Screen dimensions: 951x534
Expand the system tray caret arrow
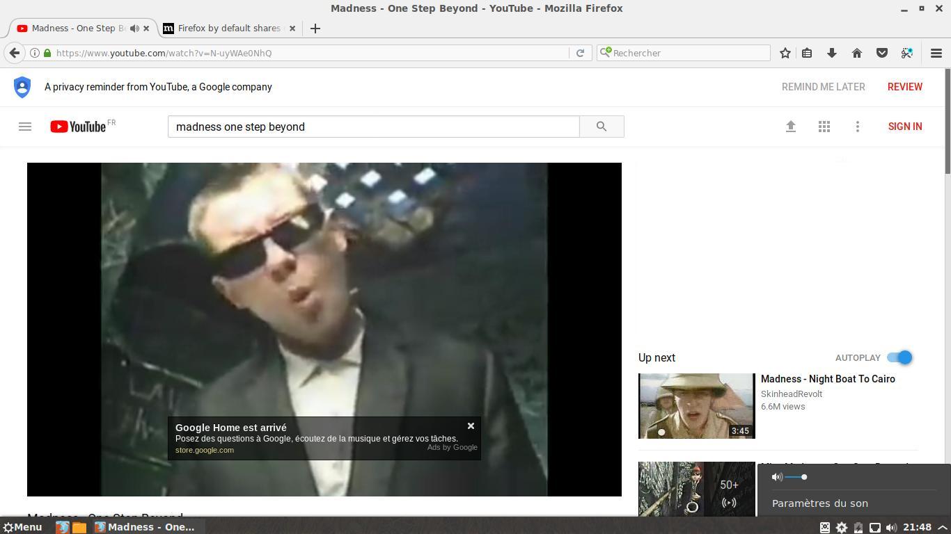point(942,527)
